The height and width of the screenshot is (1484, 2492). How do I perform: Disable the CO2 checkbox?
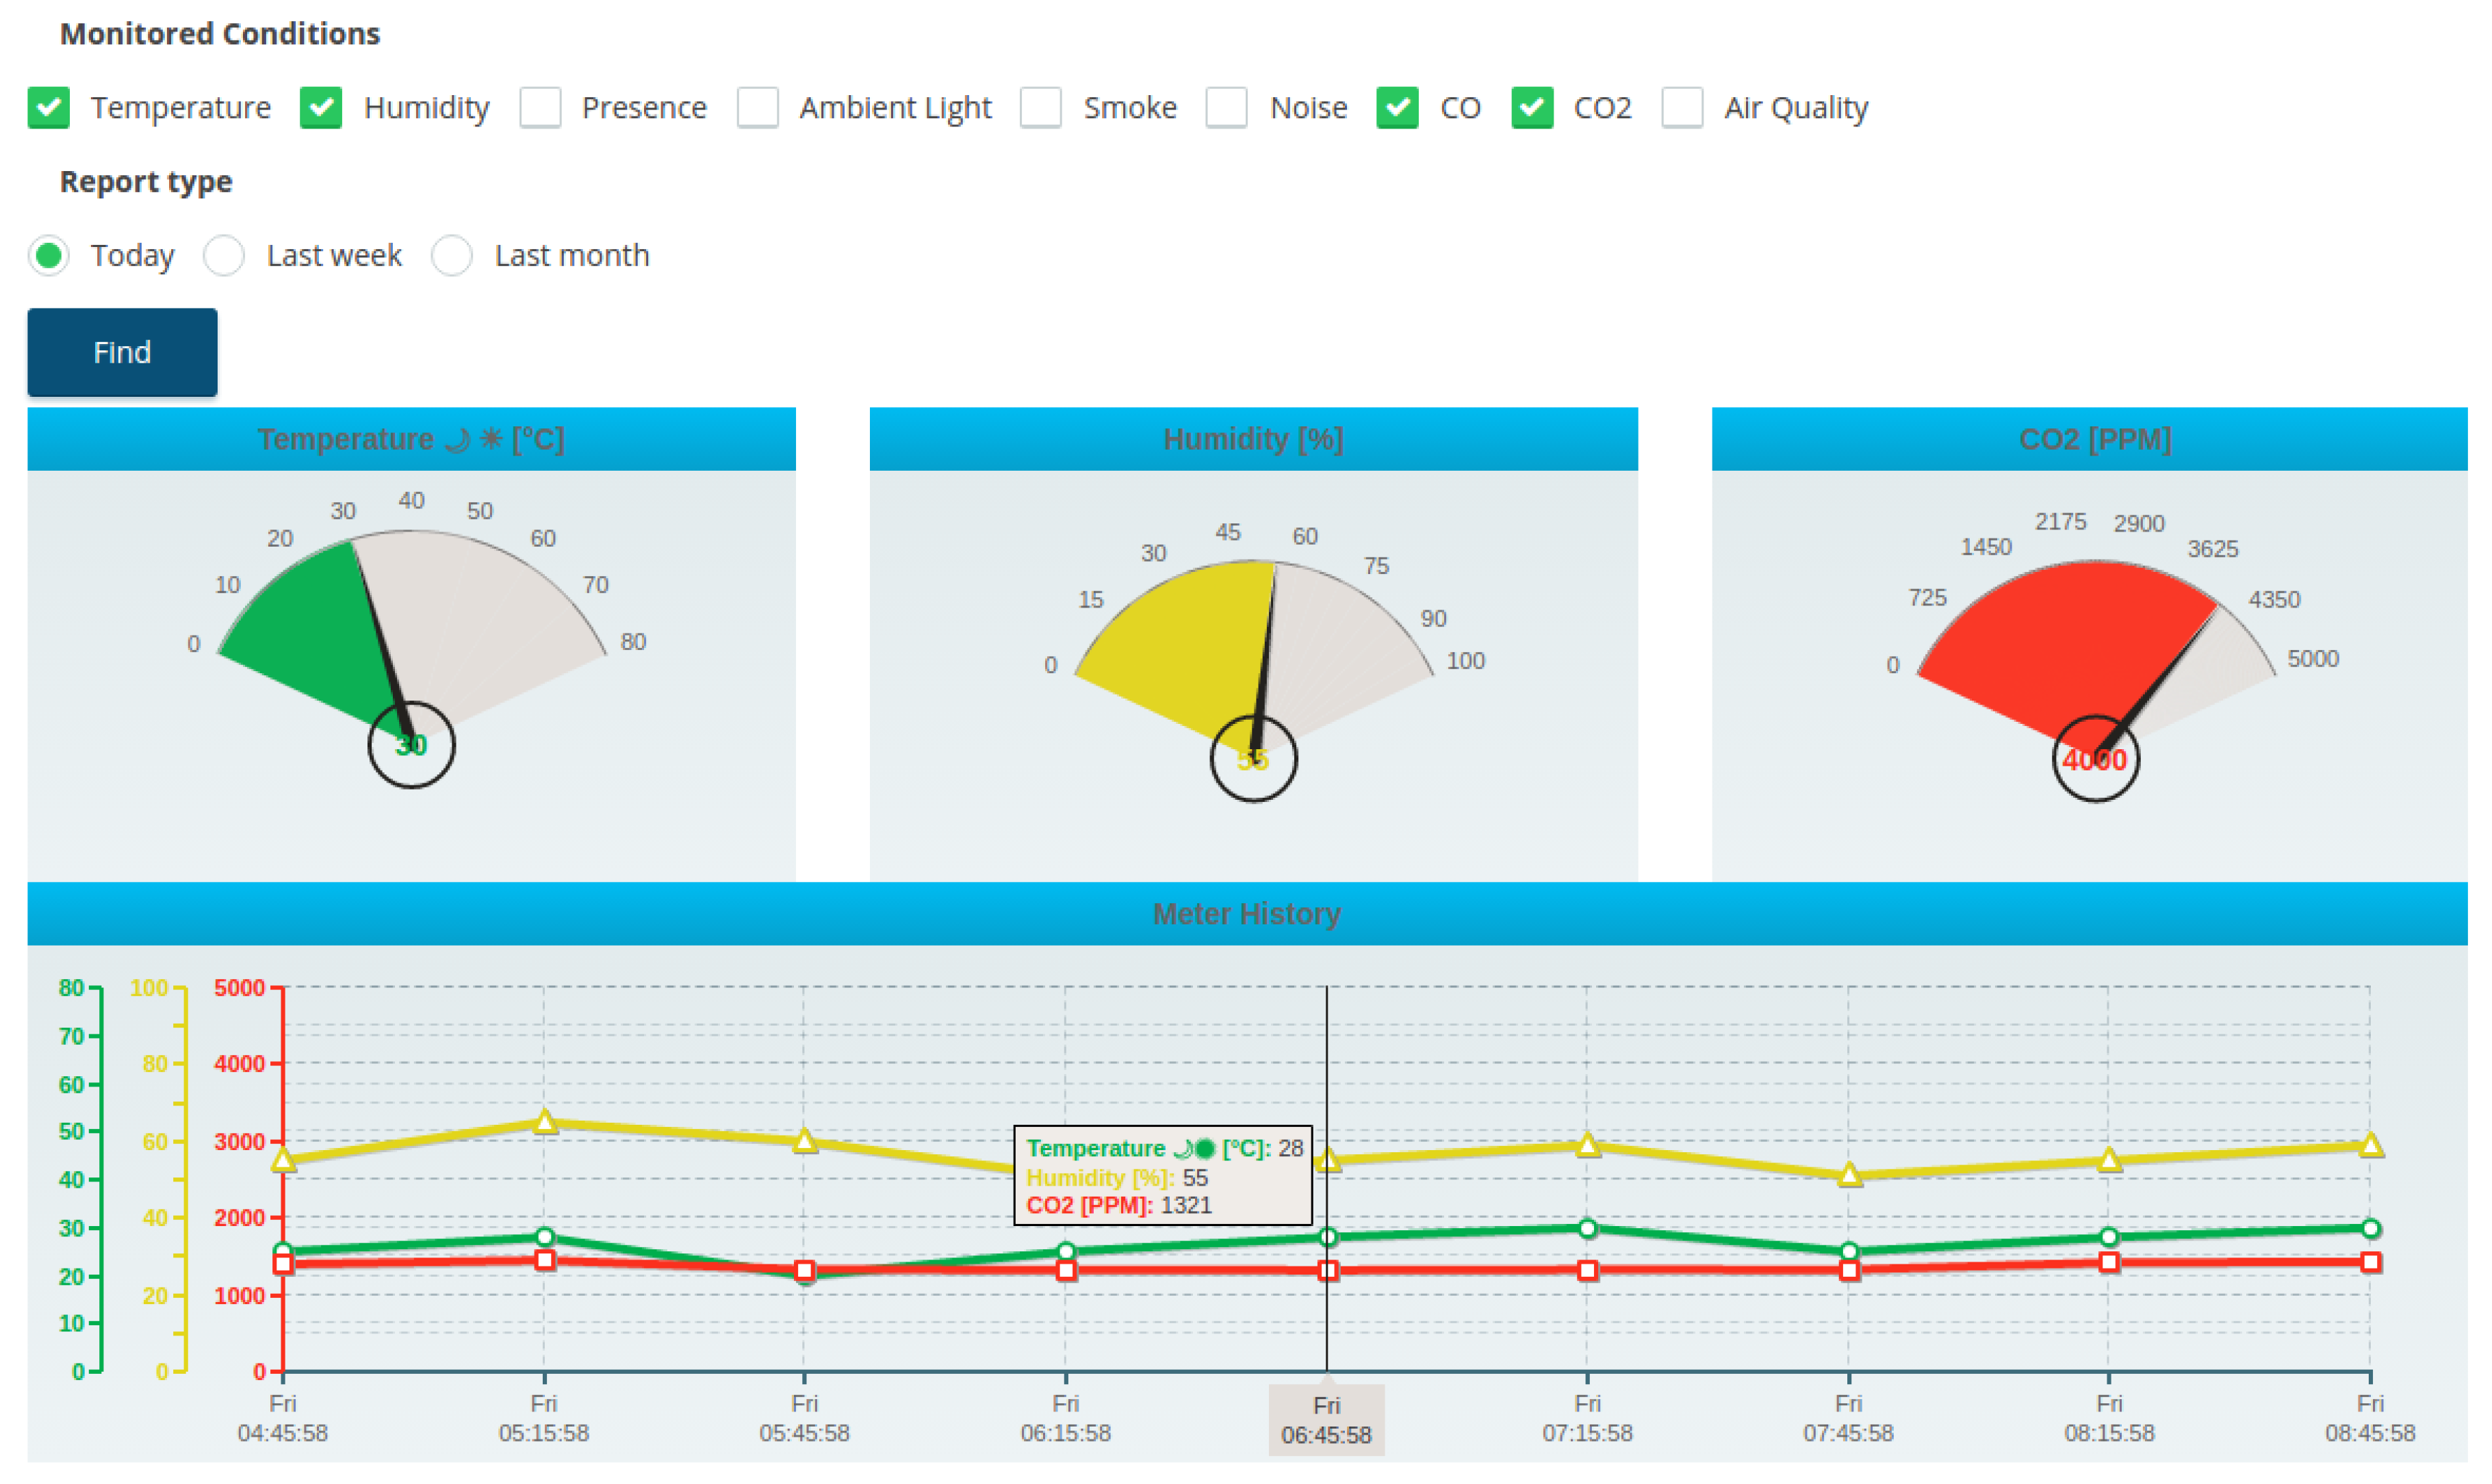coord(1534,107)
